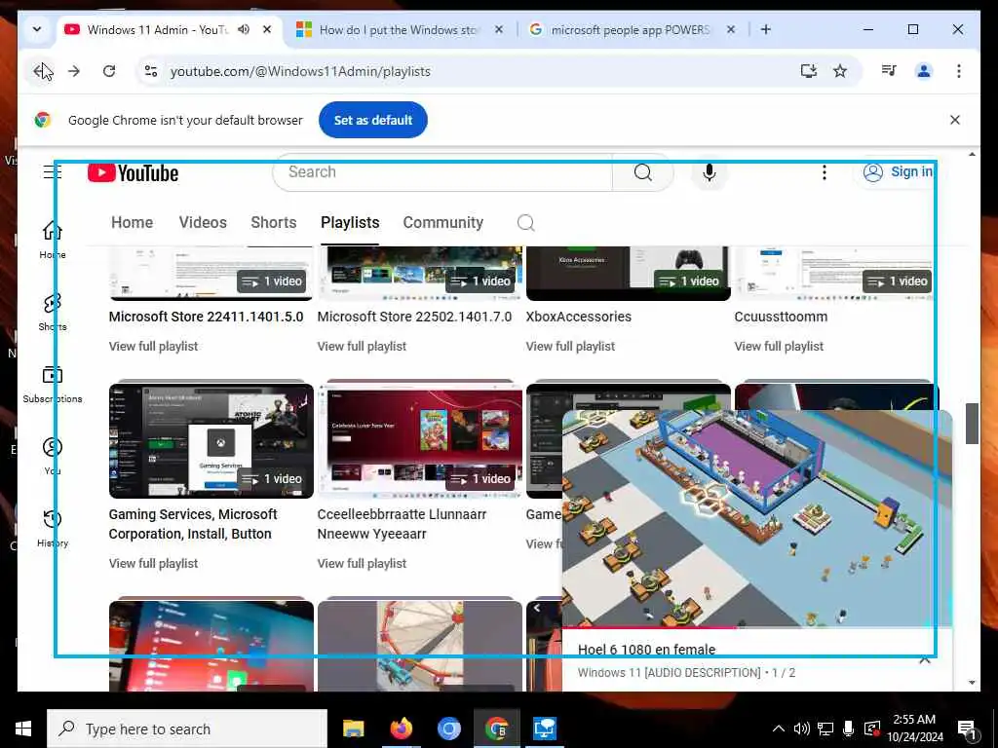Start voice search with microphone icon
This screenshot has height=748, width=998.
[710, 172]
